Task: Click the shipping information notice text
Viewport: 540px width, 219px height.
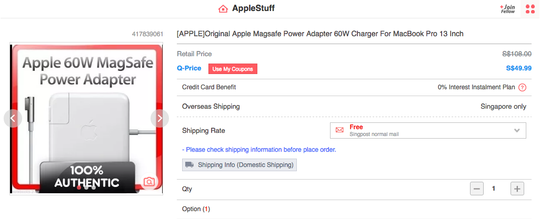Action: [x=259, y=150]
